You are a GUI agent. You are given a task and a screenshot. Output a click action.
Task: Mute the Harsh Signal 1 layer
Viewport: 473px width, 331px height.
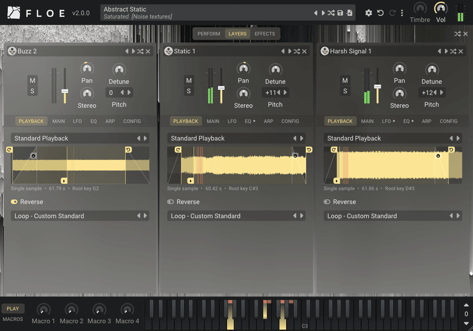345,80
